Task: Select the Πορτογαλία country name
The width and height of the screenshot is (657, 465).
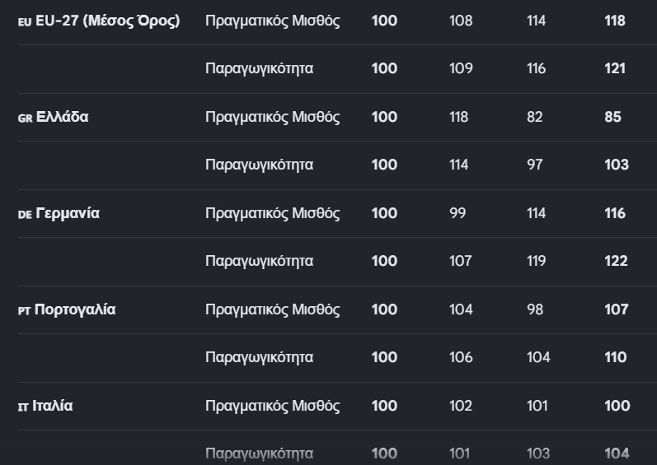Action: (75, 309)
